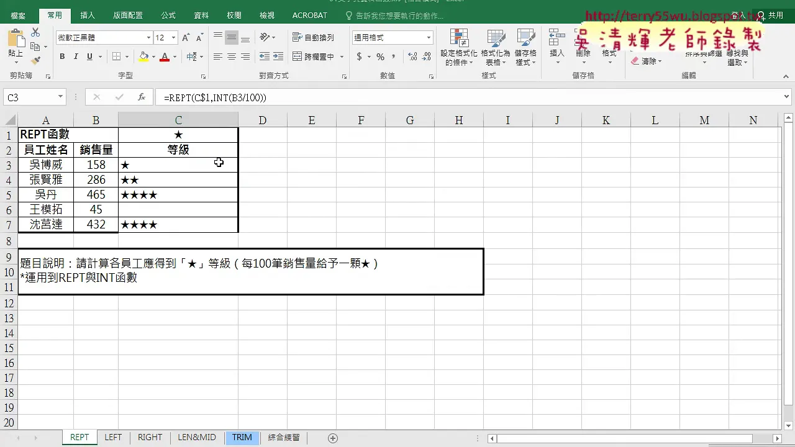
Task: Click the Copy icon
Action: 35,47
